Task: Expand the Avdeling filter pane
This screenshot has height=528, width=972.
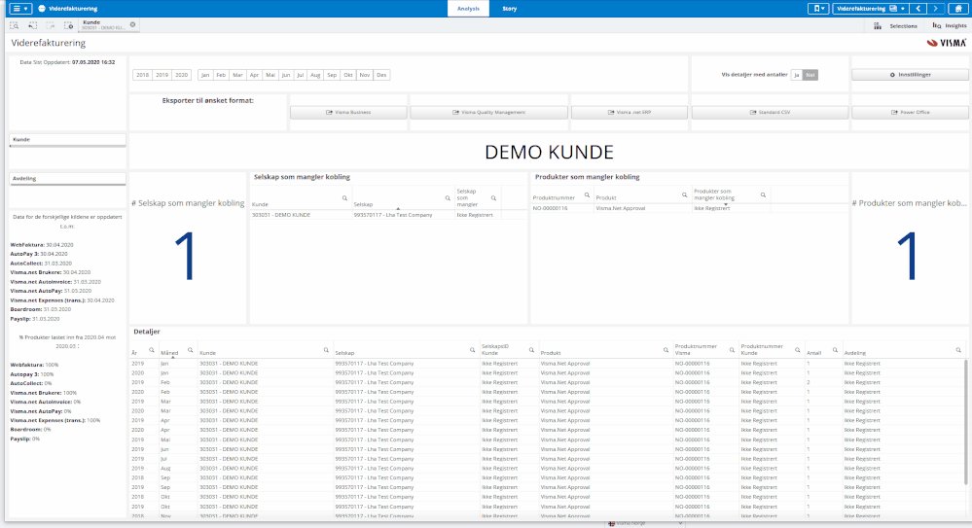Action: click(67, 179)
